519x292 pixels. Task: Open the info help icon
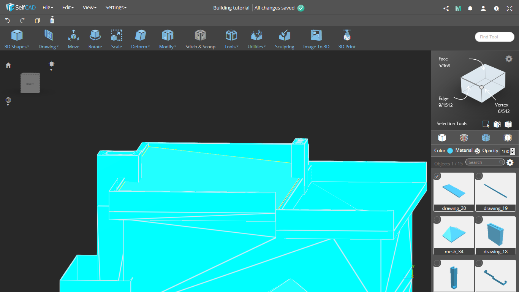(x=496, y=8)
